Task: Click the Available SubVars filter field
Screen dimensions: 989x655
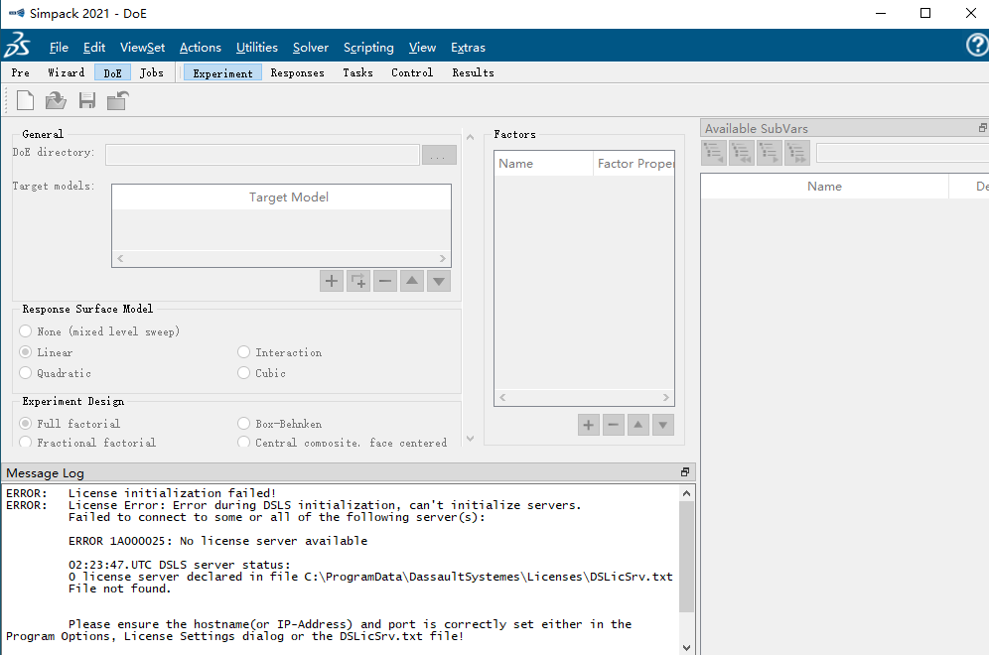Action: (x=902, y=153)
